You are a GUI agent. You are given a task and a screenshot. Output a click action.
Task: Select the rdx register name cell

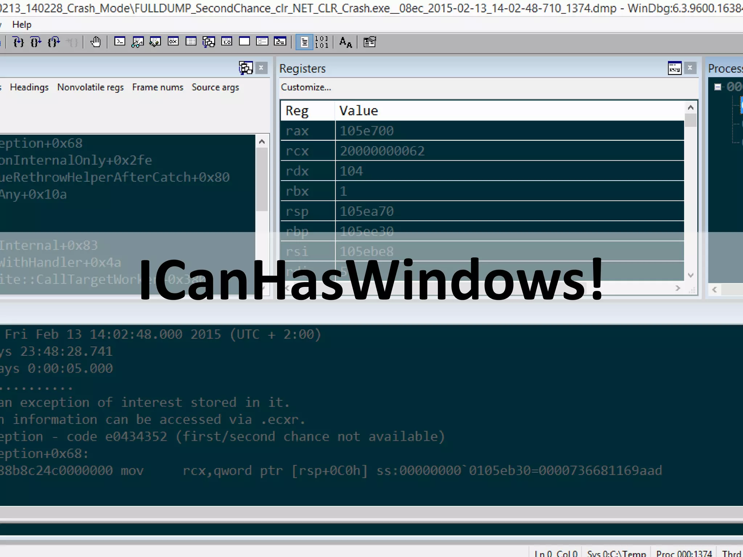click(x=308, y=171)
